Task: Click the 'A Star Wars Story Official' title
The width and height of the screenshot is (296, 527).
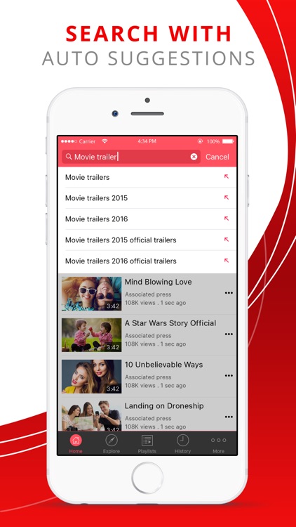Action: tap(170, 323)
